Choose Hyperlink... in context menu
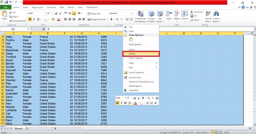 point(141,90)
